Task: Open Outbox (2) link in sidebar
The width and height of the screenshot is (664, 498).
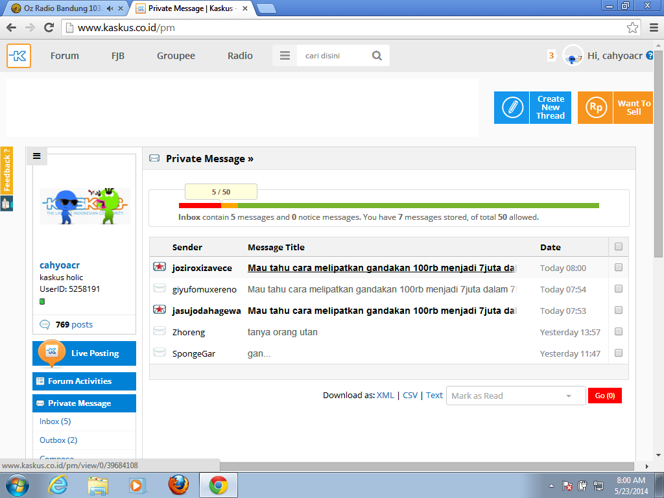Action: coord(58,440)
